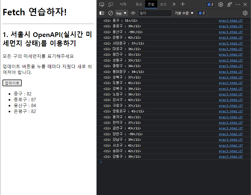
Task: Click the '모든 구의 미세먼지를 표기해주세요' paragraph
Action: (x=38, y=56)
